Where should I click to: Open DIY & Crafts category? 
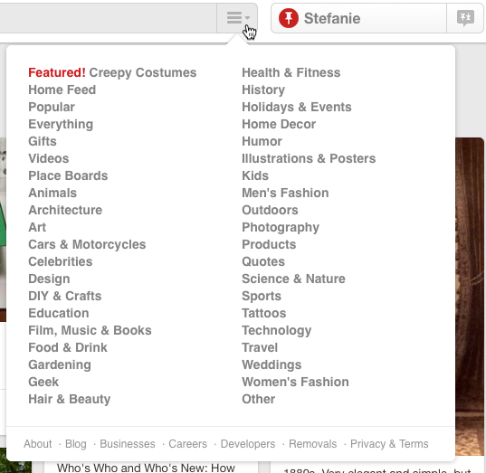[65, 296]
